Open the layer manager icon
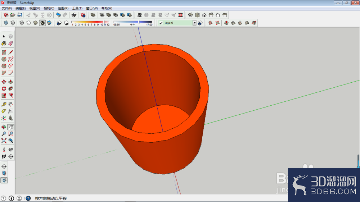Image resolution: width=360 pixels, height=202 pixels. [x=200, y=23]
